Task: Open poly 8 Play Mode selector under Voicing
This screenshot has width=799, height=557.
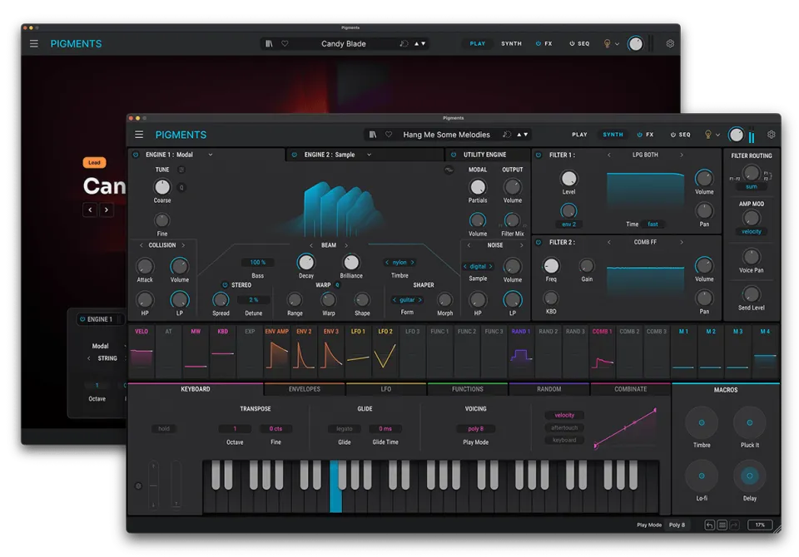Action: pos(475,429)
